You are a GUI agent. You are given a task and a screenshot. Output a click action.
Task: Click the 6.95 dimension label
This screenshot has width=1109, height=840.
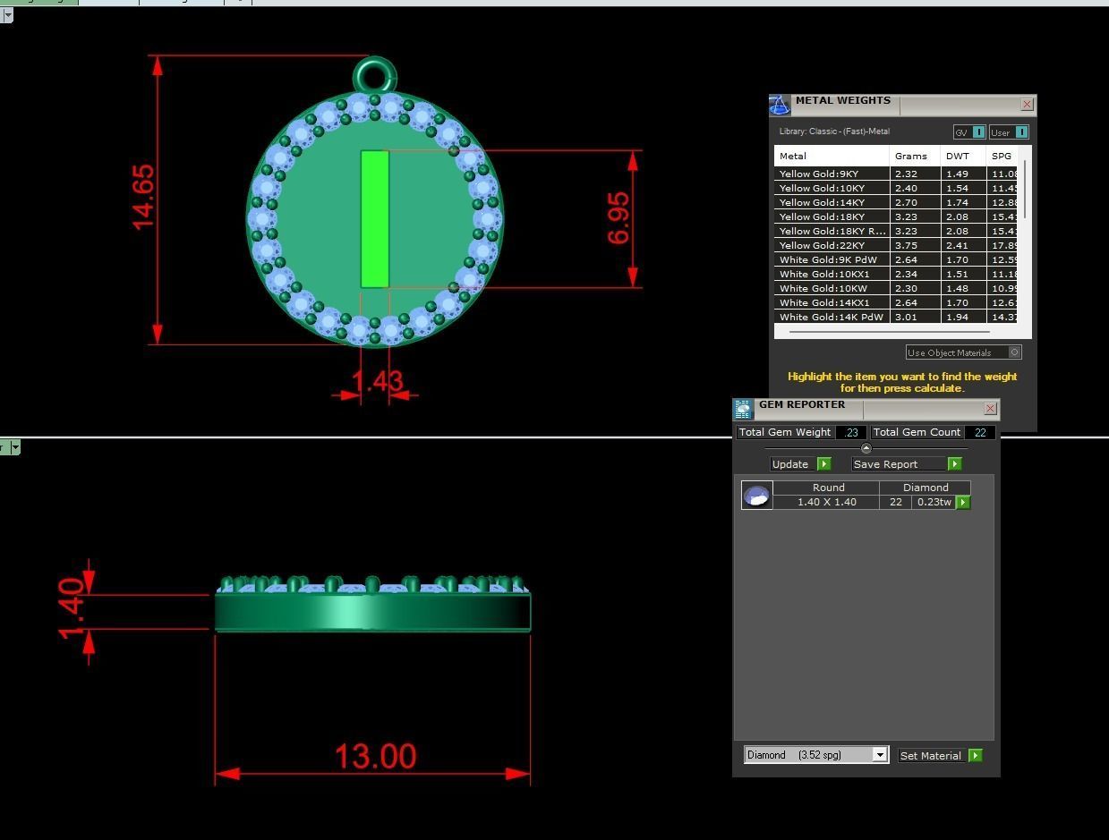click(618, 218)
